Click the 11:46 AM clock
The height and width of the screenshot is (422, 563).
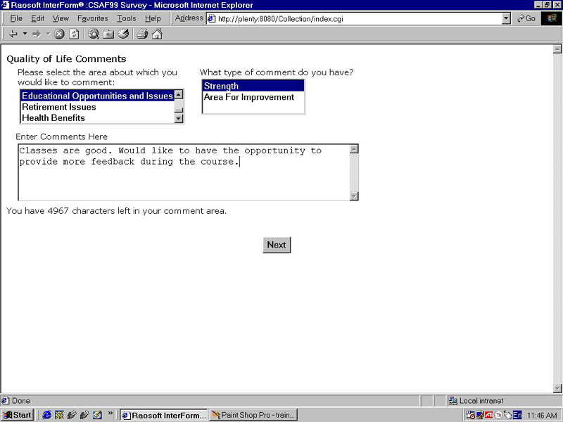pyautogui.click(x=542, y=416)
